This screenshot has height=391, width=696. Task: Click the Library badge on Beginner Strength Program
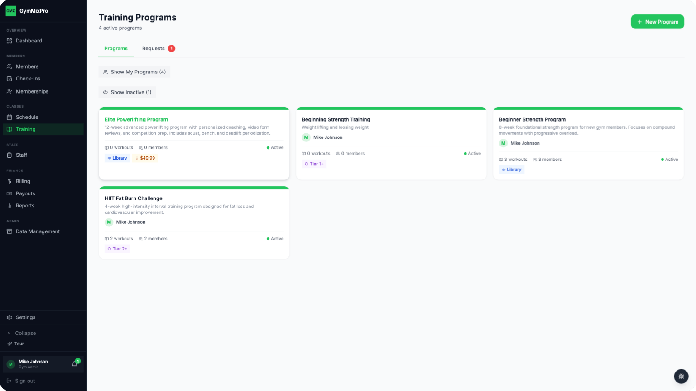point(511,170)
